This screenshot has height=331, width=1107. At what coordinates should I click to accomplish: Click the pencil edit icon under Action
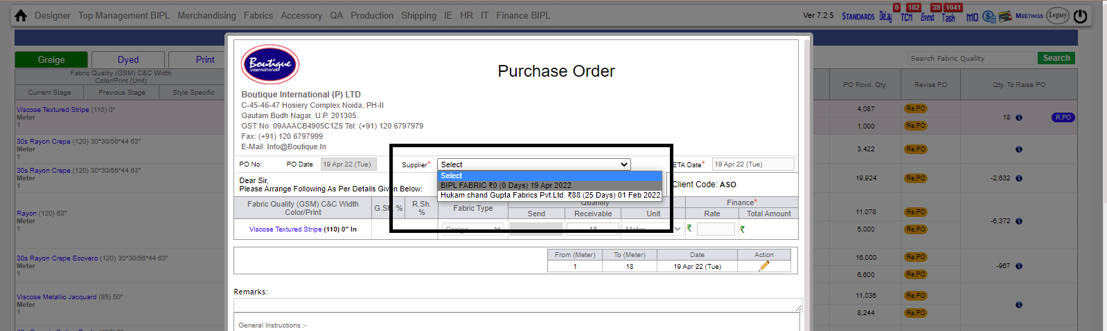click(x=764, y=266)
